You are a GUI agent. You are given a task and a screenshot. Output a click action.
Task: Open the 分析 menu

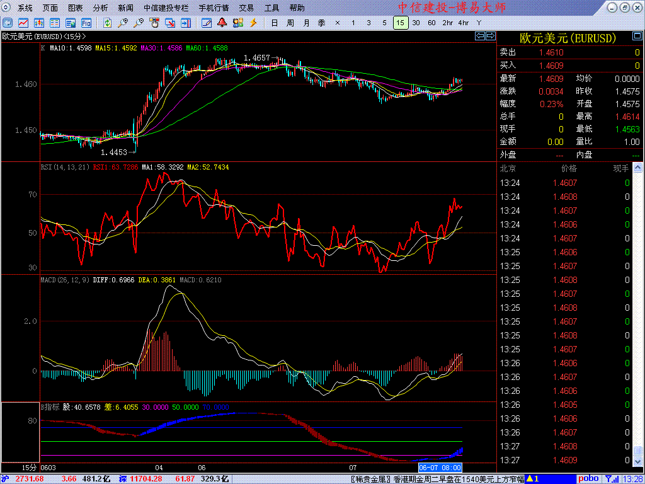click(100, 8)
